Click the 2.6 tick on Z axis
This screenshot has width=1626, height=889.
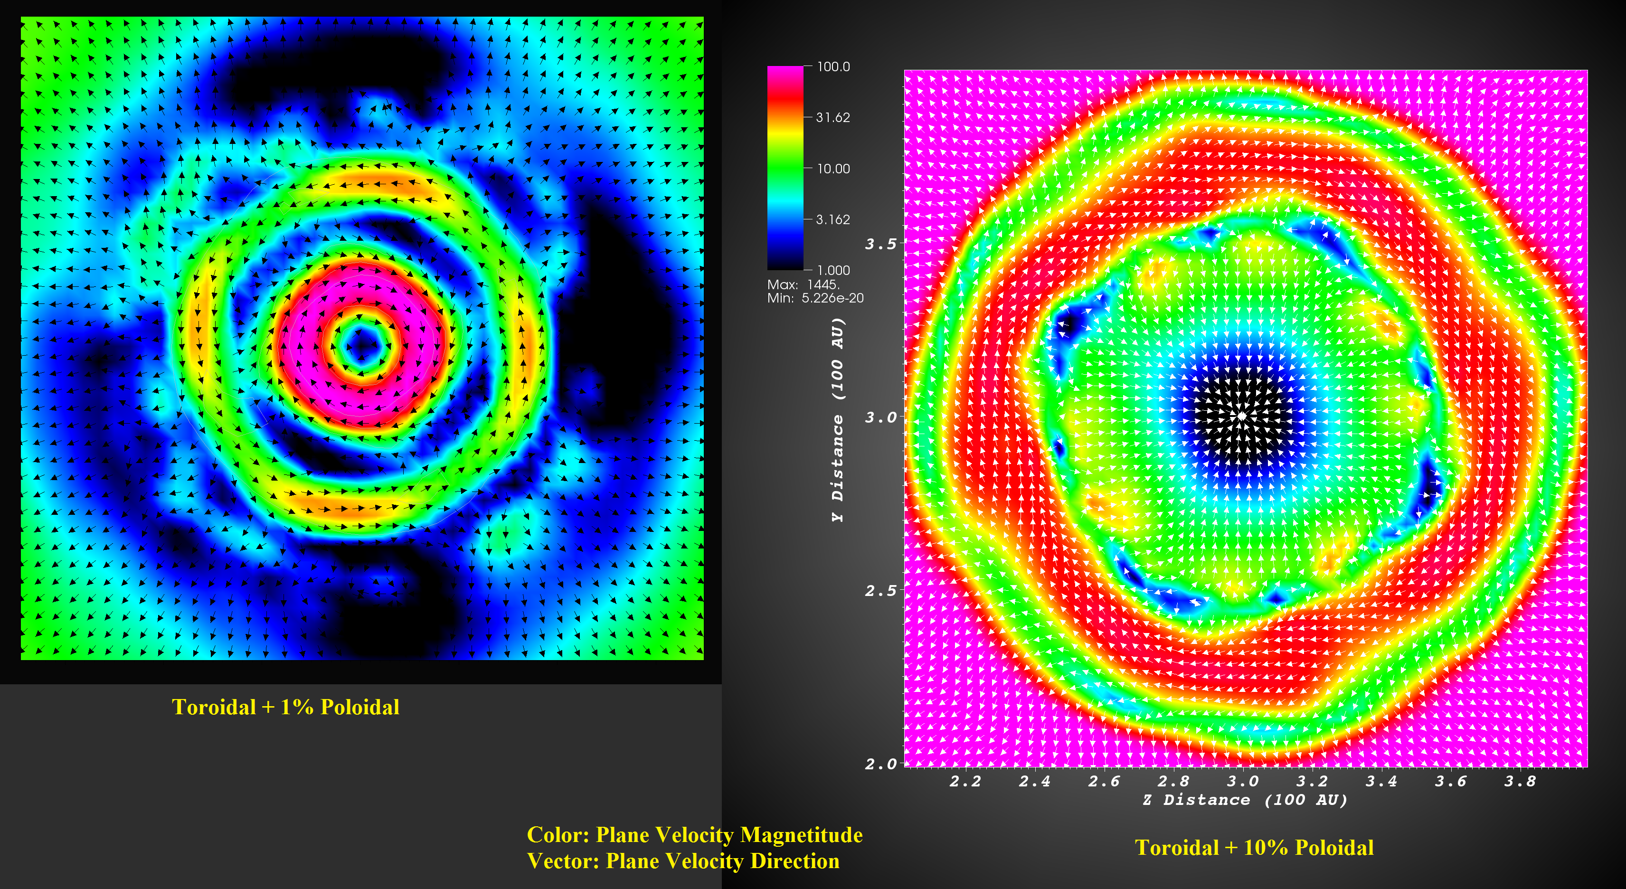tap(1104, 781)
